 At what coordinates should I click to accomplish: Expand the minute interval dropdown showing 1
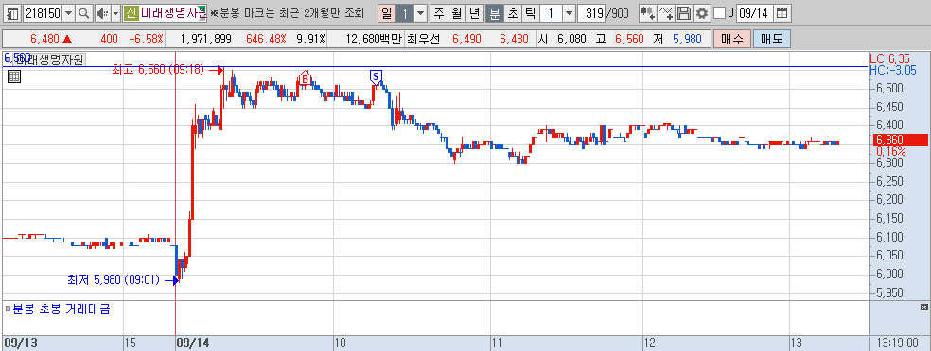569,12
